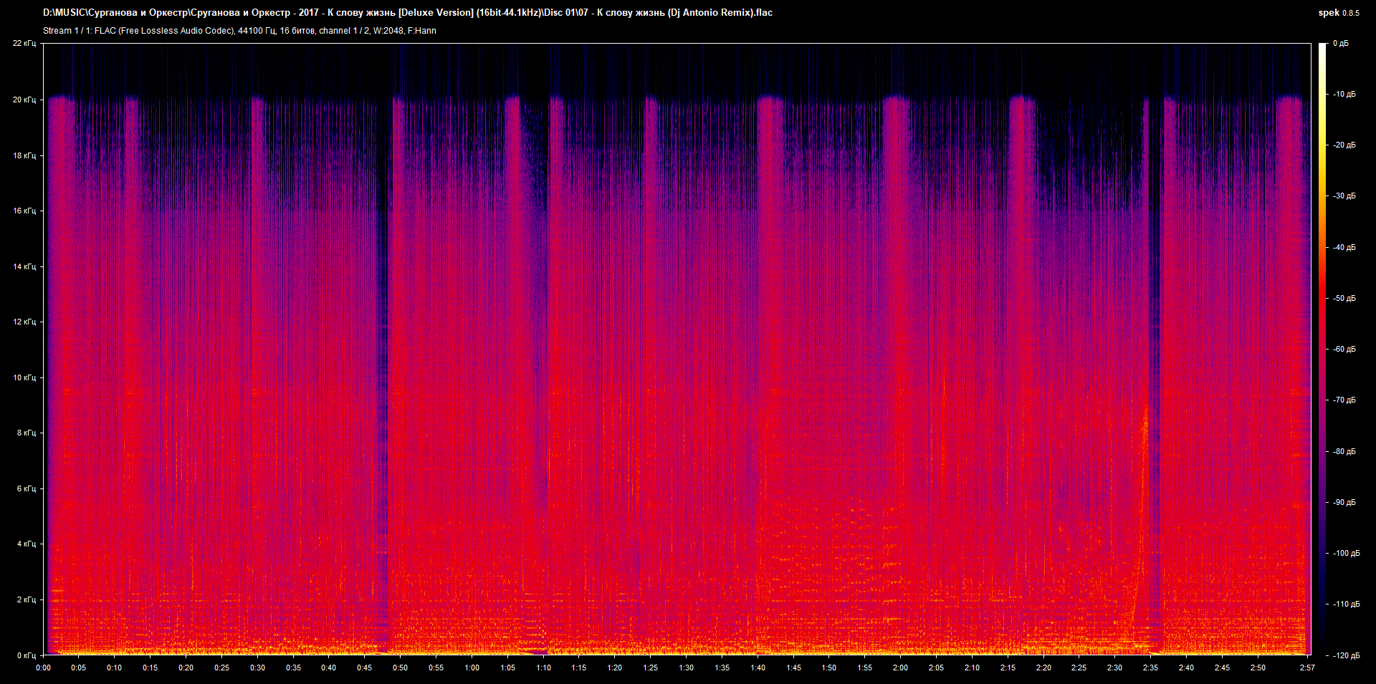
Task: Click the 2:35 time axis label
Action: 1150,668
